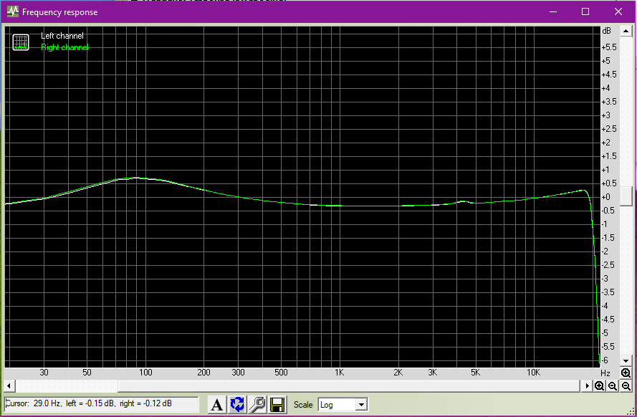
Task: Click the Frequency response title bar app icon
Action: pyautogui.click(x=13, y=11)
